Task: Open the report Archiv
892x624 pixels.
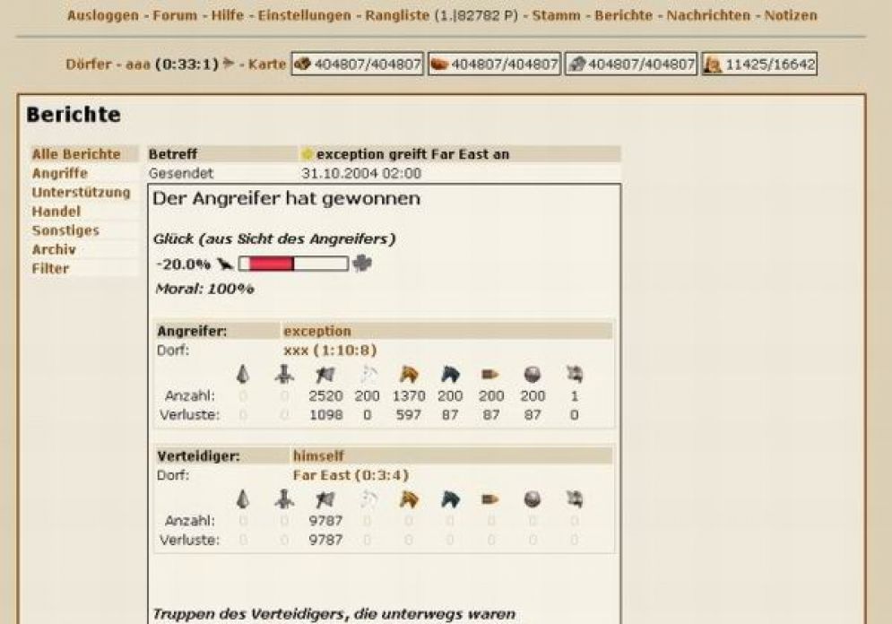Action: [54, 249]
